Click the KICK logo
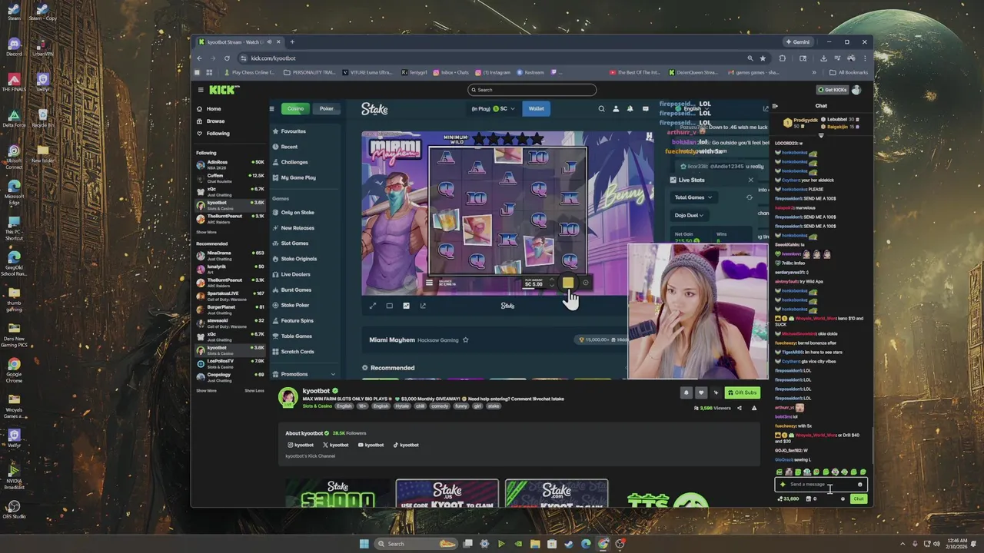 point(224,90)
